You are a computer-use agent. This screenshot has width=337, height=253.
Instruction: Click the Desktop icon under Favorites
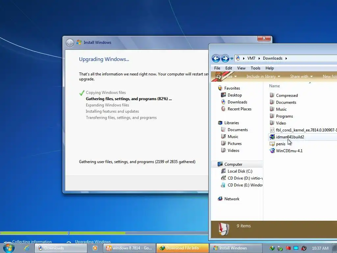[x=223, y=95]
